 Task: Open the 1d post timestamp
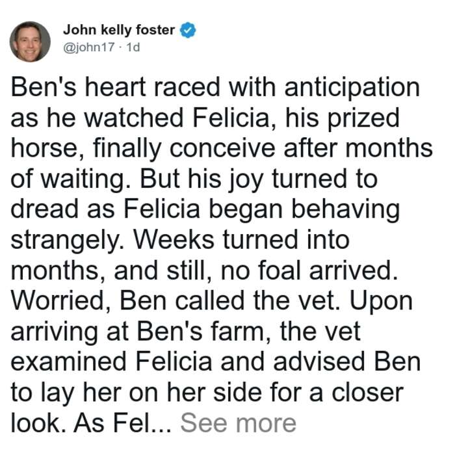(133, 47)
